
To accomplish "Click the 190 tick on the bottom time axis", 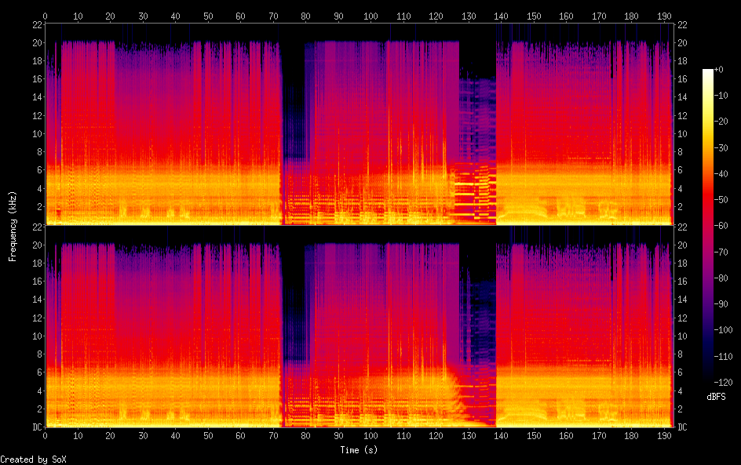I will pyautogui.click(x=663, y=435).
